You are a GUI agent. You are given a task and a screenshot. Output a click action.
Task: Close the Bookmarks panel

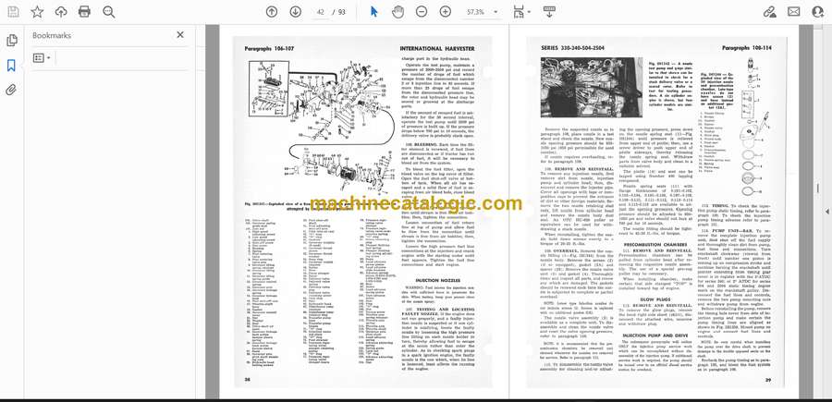pos(180,35)
